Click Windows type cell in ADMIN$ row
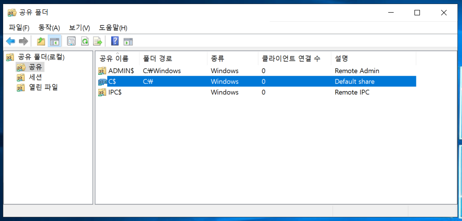The height and width of the screenshot is (221, 462). (x=224, y=71)
